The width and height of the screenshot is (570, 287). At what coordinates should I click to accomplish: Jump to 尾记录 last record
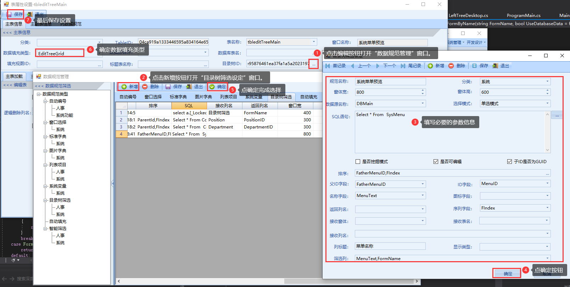(411, 66)
